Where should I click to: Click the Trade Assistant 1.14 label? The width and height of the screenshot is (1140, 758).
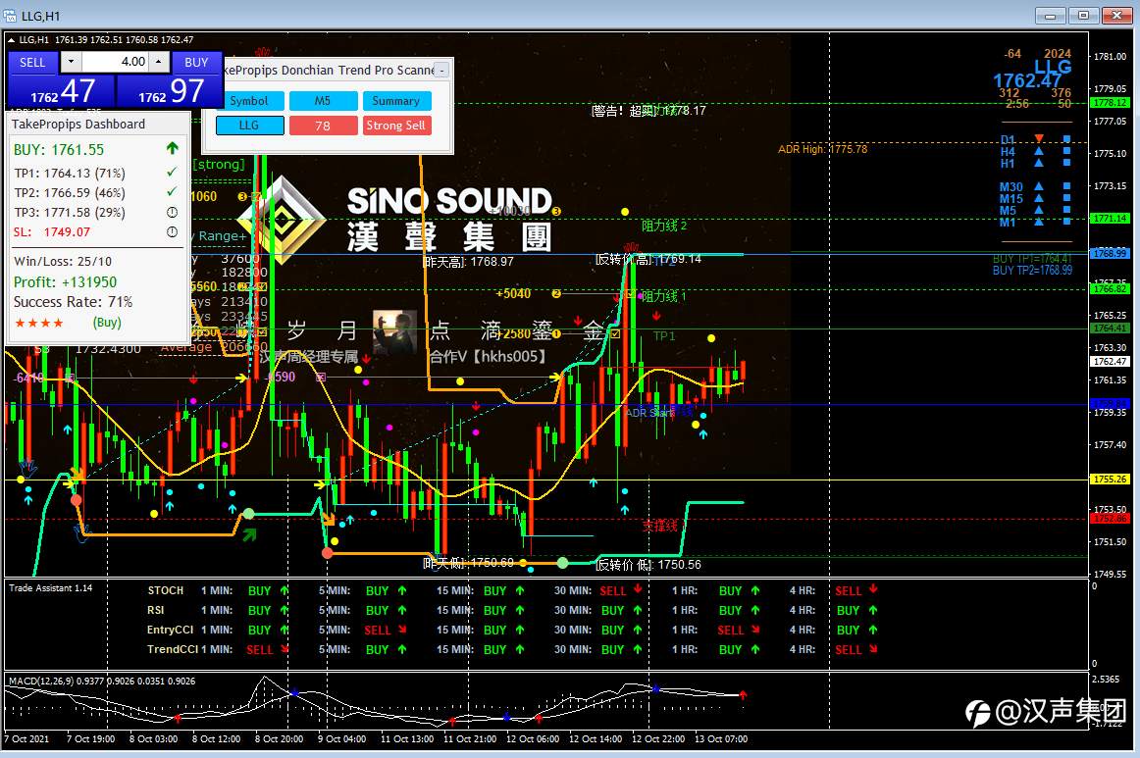coord(51,588)
